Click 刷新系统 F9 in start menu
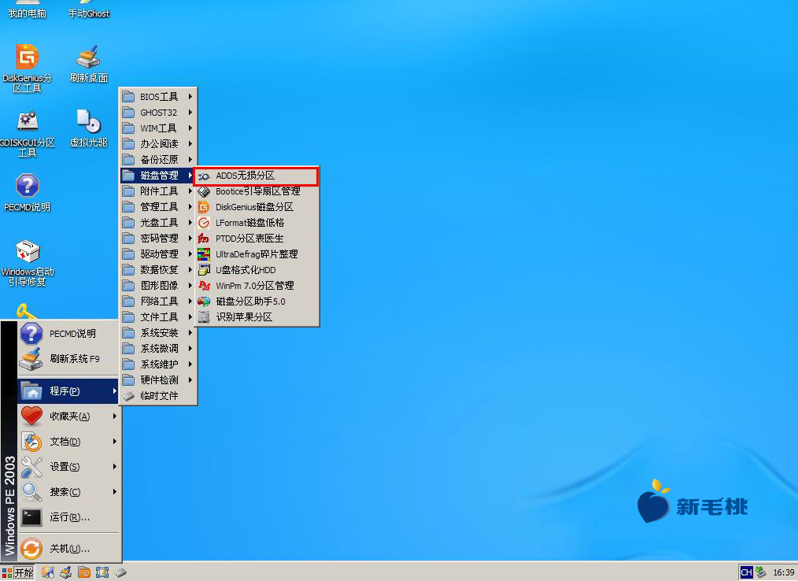 tap(68, 359)
